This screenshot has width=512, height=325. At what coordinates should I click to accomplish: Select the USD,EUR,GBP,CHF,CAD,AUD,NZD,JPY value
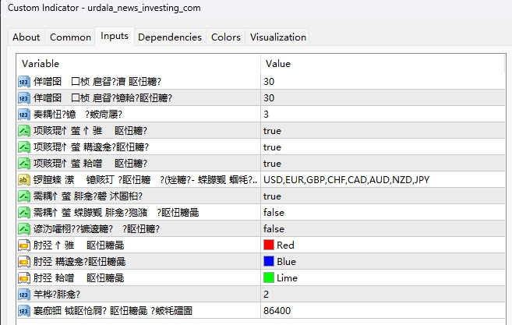pyautogui.click(x=347, y=180)
